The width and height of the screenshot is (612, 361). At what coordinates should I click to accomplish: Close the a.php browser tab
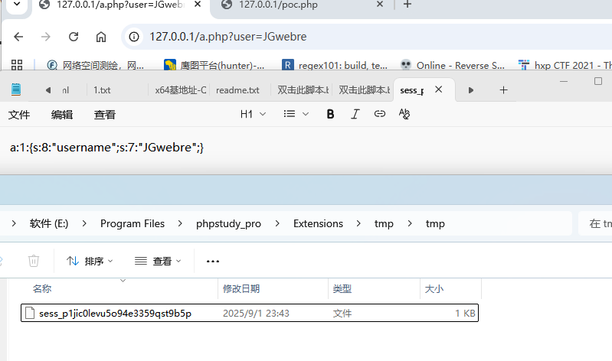pos(198,5)
